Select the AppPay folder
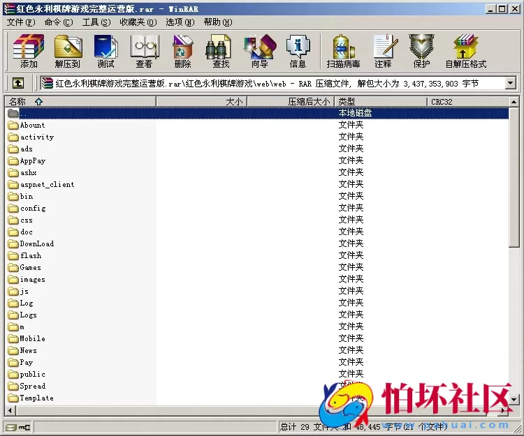This screenshot has height=436, width=524. tap(27, 160)
